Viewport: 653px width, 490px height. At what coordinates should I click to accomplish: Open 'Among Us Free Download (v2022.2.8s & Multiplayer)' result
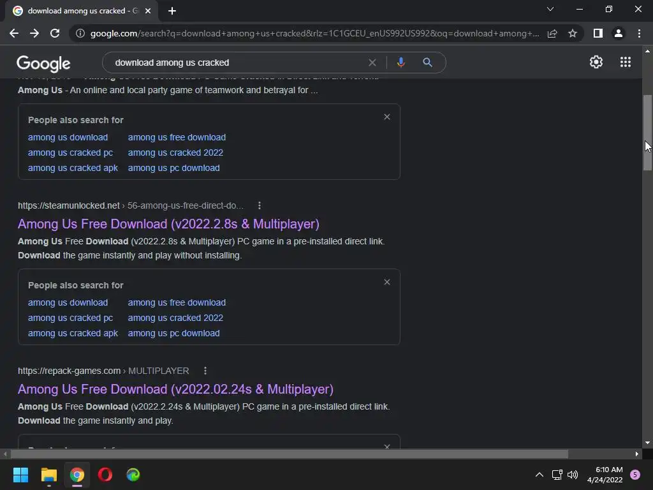point(168,224)
